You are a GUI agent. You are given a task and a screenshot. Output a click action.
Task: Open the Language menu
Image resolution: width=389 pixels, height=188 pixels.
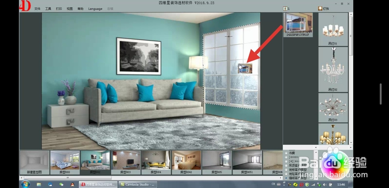[95, 9]
